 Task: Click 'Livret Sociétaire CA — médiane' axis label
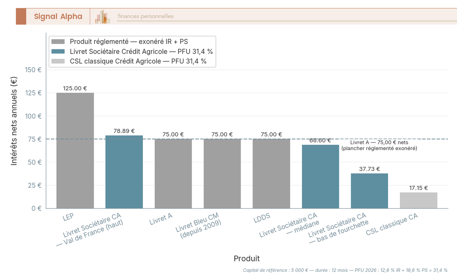click(x=289, y=226)
